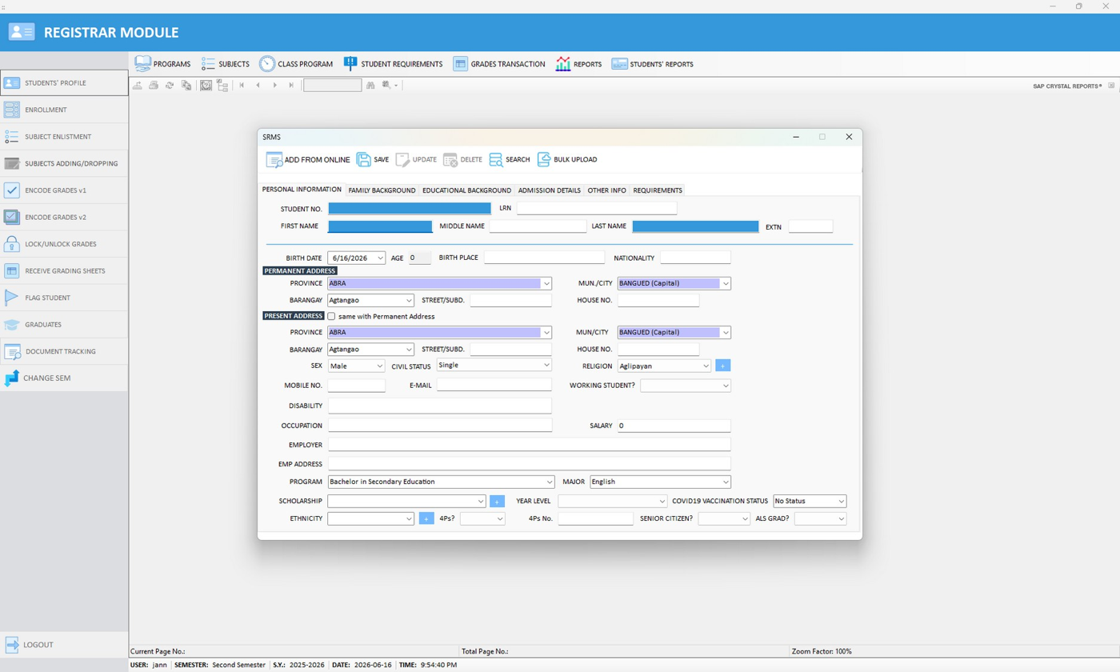The image size is (1120, 672).
Task: Click the Export Report icon in the viewer toolbar
Action: pos(138,85)
